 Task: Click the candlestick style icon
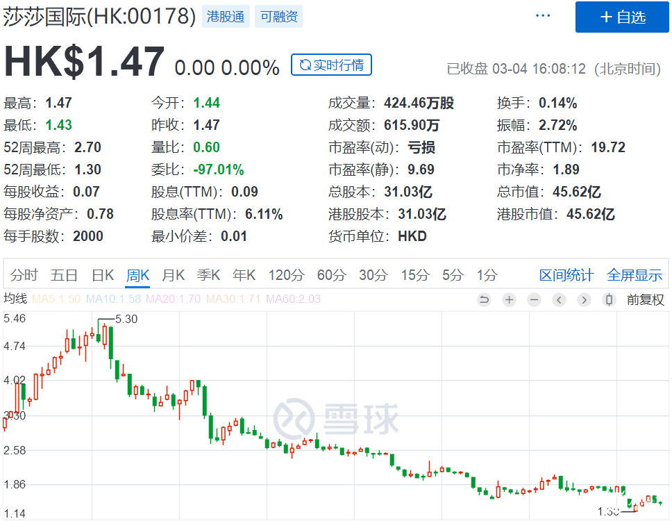pyautogui.click(x=609, y=300)
